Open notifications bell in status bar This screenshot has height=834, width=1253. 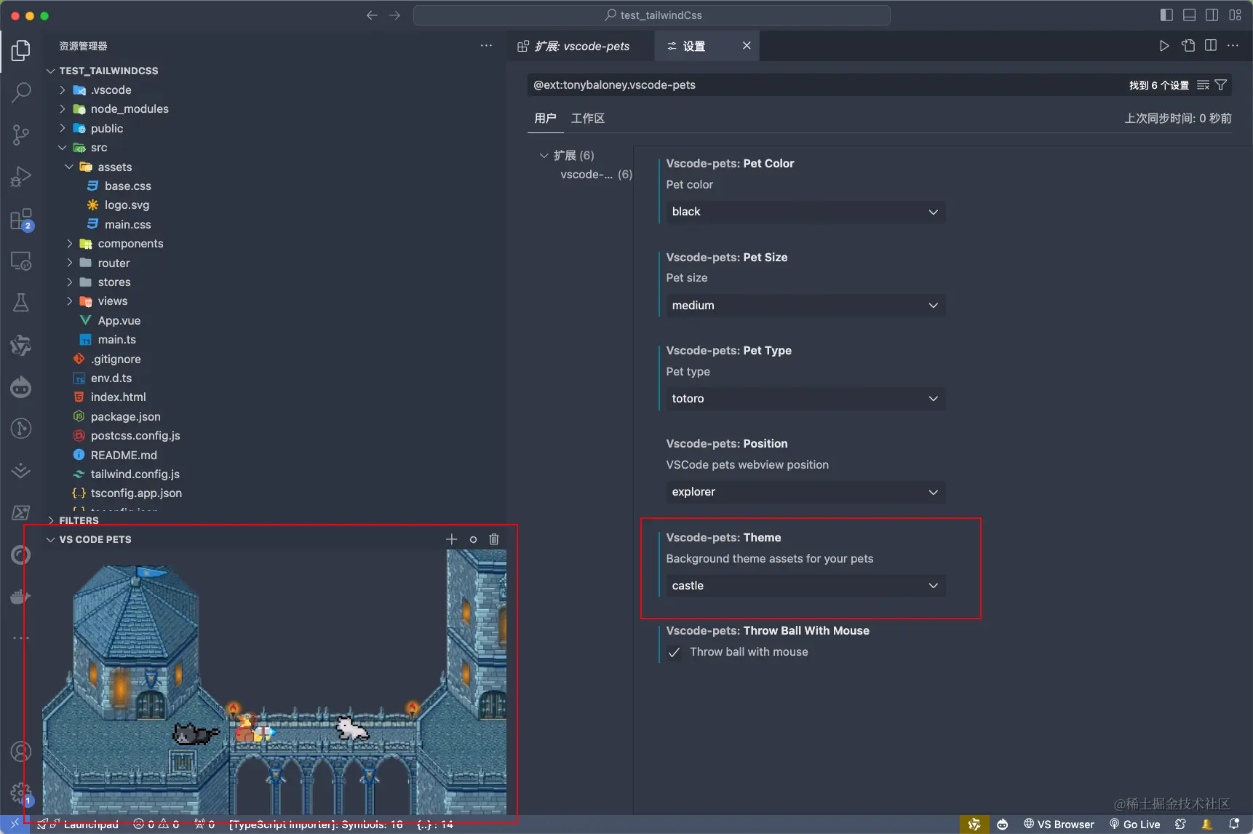pyautogui.click(x=1234, y=824)
